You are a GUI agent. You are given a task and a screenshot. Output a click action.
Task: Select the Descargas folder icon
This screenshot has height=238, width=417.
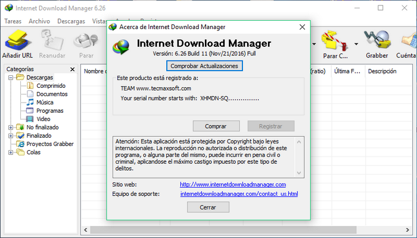tap(20, 77)
